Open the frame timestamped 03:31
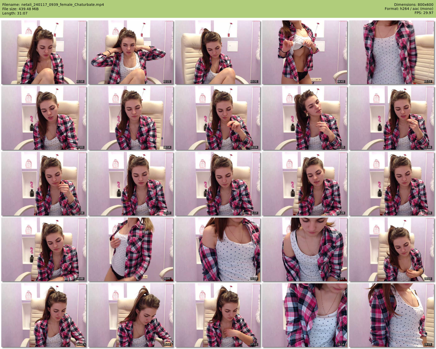The height and width of the screenshot is (349, 436). 217,52
